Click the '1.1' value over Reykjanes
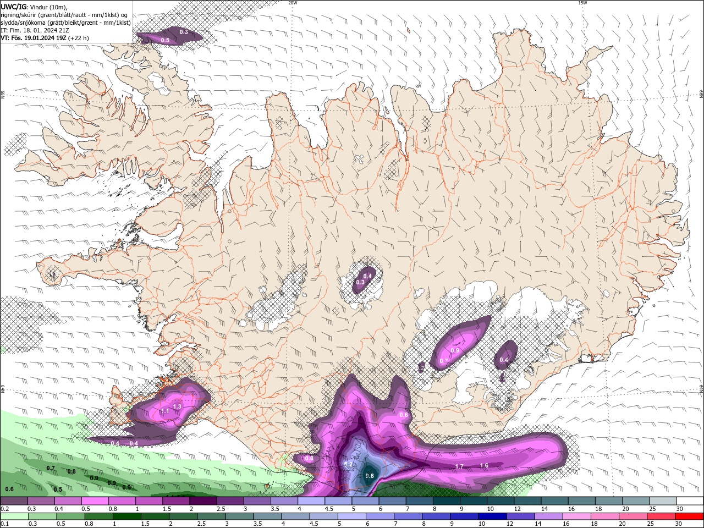 [164, 411]
